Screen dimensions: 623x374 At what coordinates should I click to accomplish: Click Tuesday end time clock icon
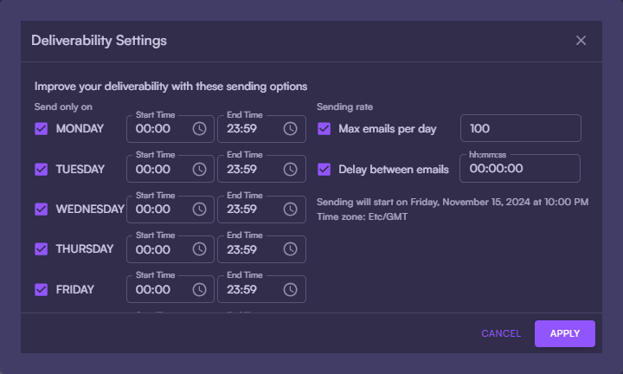point(290,169)
